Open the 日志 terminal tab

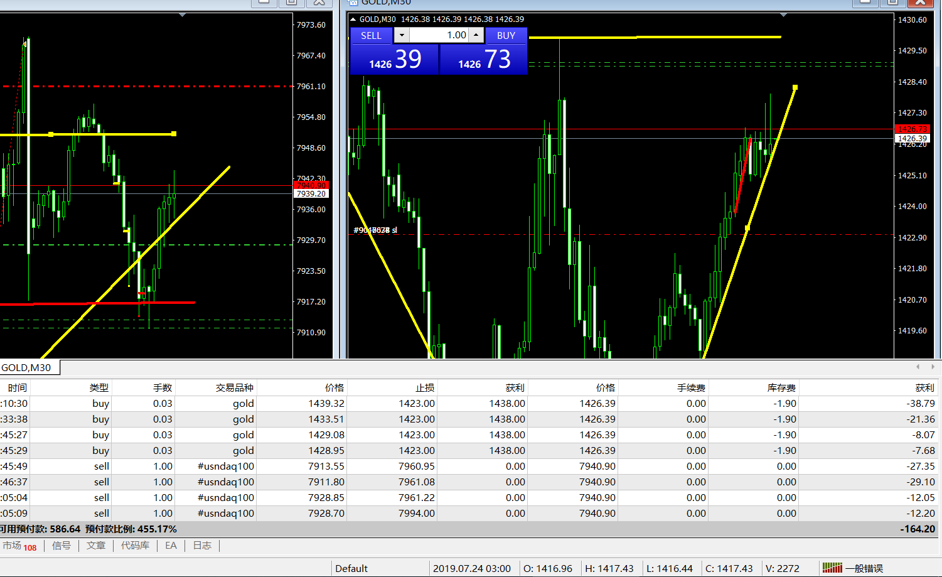(x=202, y=546)
